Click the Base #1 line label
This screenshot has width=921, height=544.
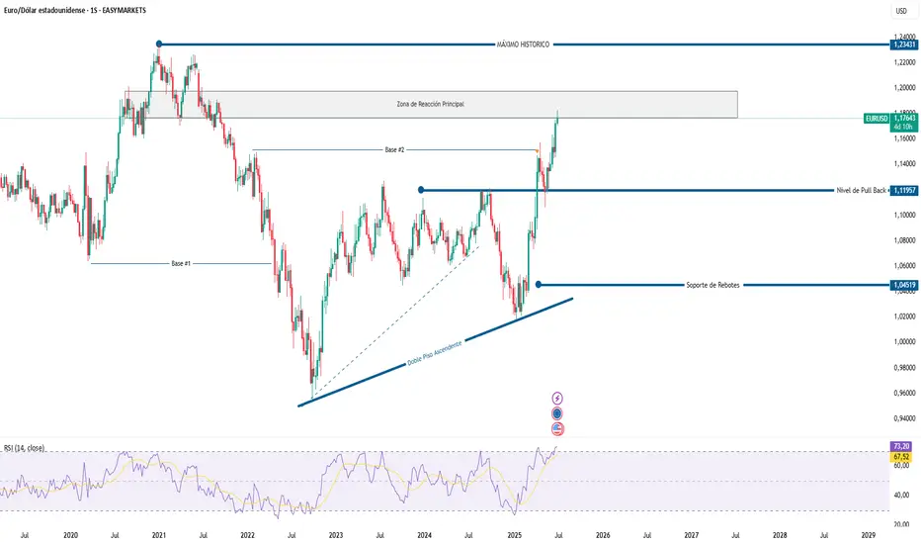point(181,263)
